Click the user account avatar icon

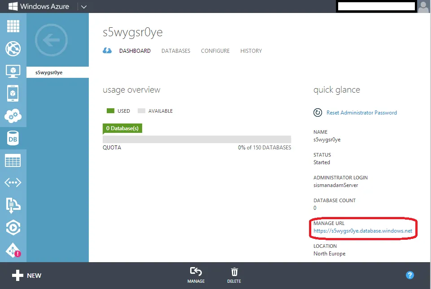point(423,7)
